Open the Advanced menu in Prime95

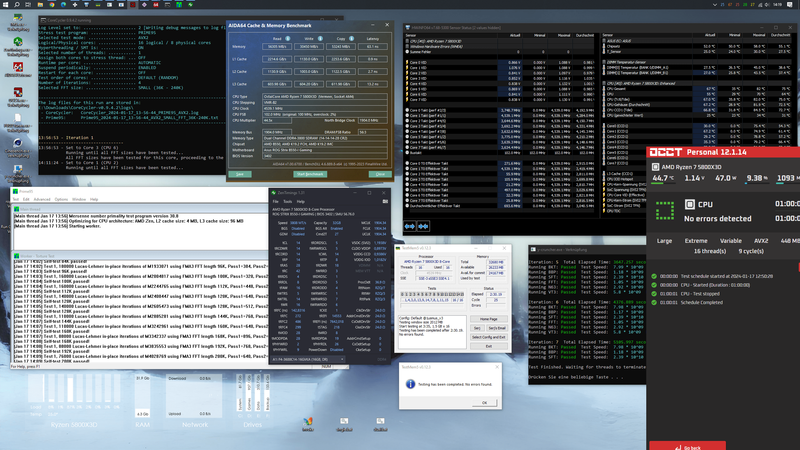tap(42, 199)
